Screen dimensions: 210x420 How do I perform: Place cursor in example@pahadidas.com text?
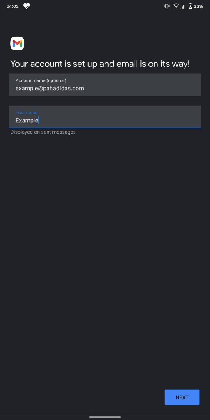pos(50,89)
